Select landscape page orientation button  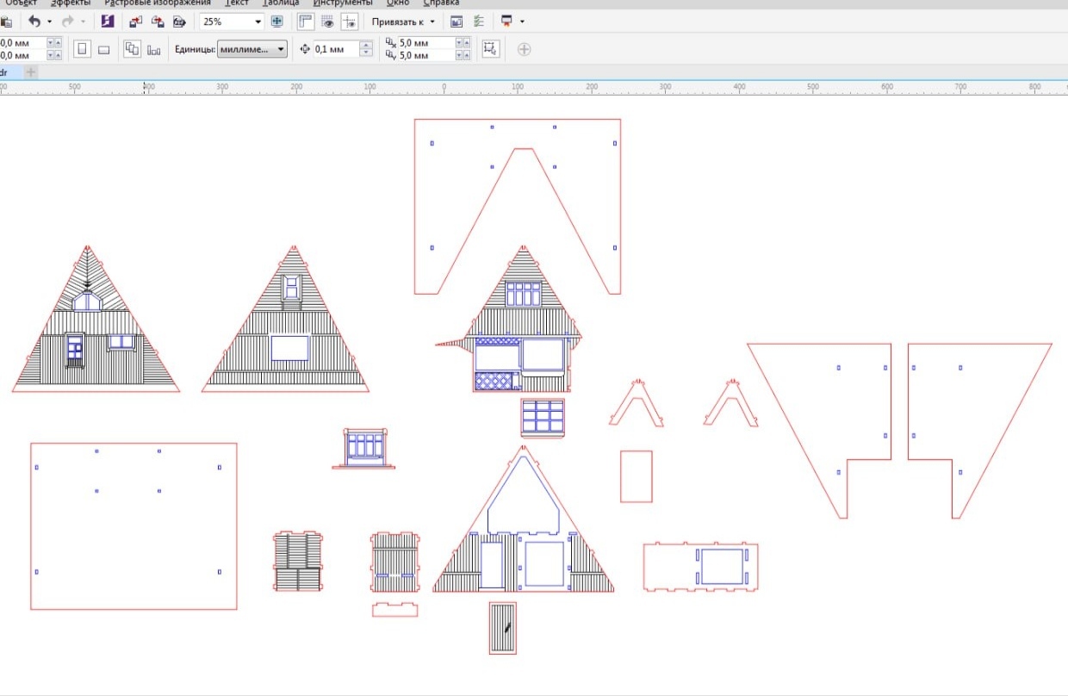103,49
